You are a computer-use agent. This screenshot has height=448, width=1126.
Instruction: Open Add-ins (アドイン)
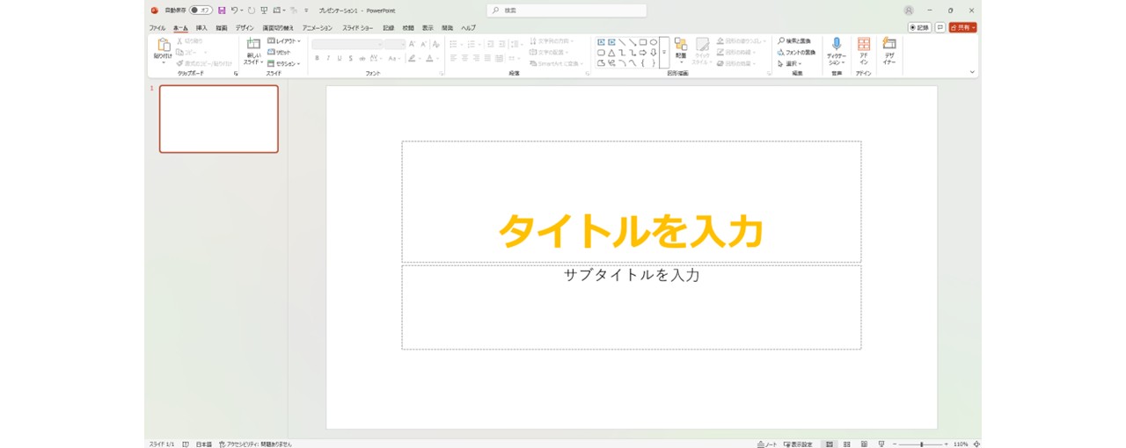(x=864, y=51)
